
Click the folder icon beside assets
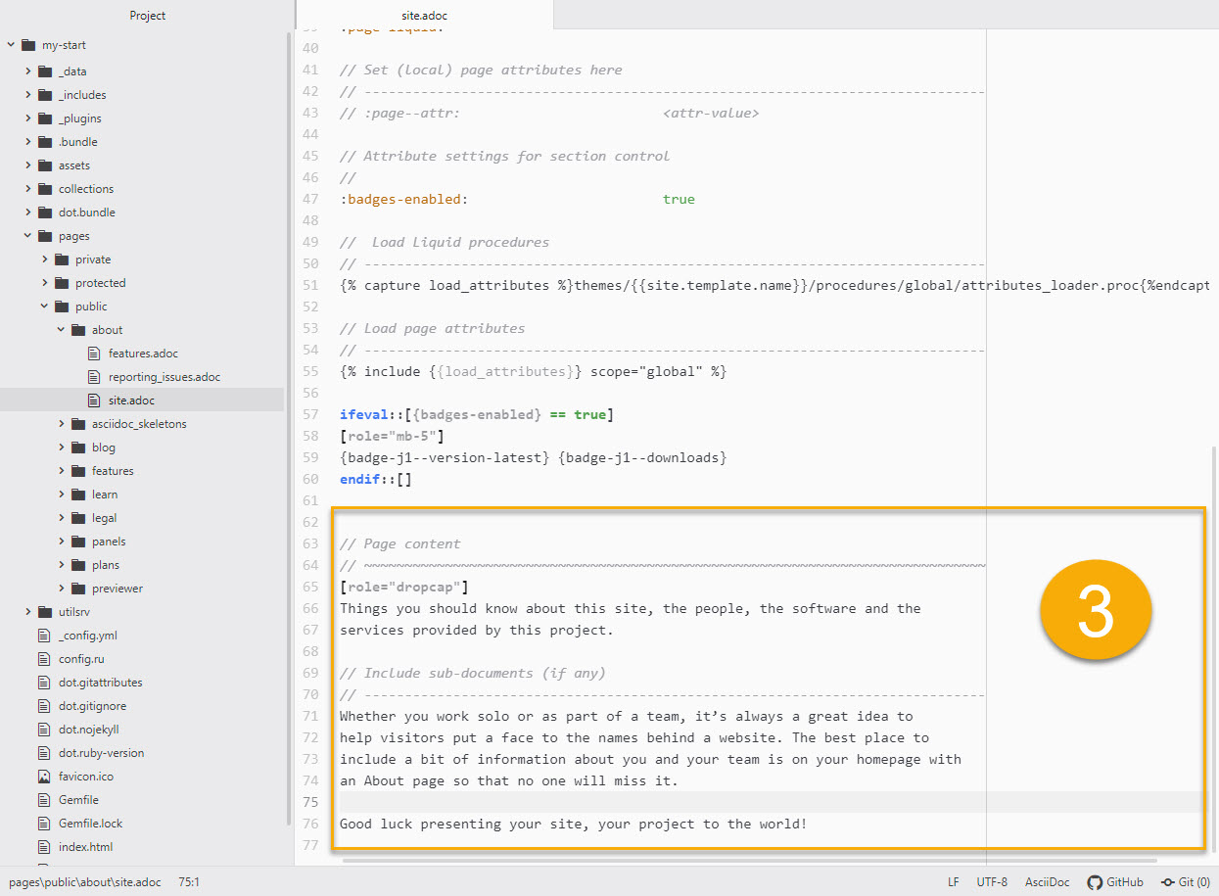pos(45,165)
